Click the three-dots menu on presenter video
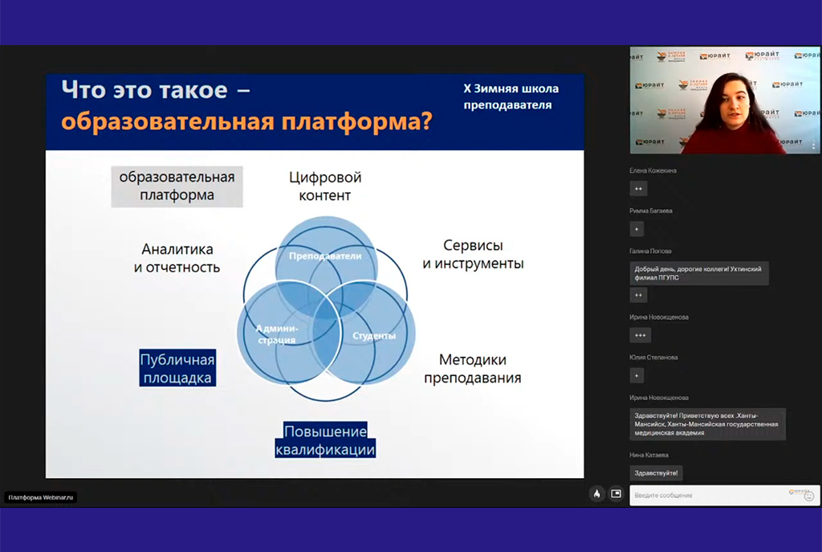Image resolution: width=822 pixels, height=552 pixels. tap(814, 145)
